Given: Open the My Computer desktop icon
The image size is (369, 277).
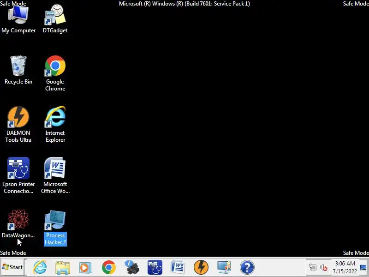Looking at the screenshot, I should coord(18,19).
